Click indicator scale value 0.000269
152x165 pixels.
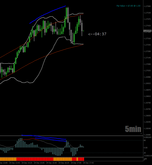147,137
